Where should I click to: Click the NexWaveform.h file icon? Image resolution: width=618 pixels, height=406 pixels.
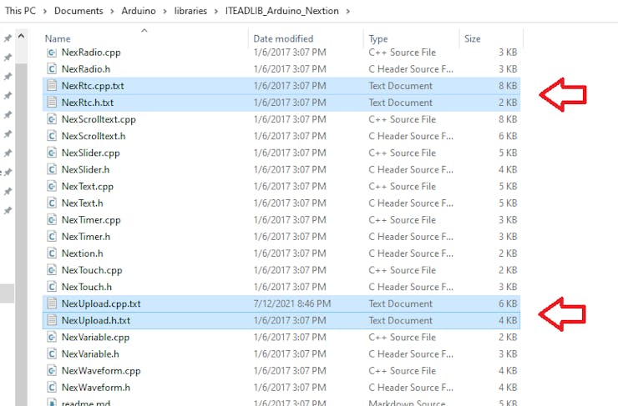pyautogui.click(x=52, y=387)
